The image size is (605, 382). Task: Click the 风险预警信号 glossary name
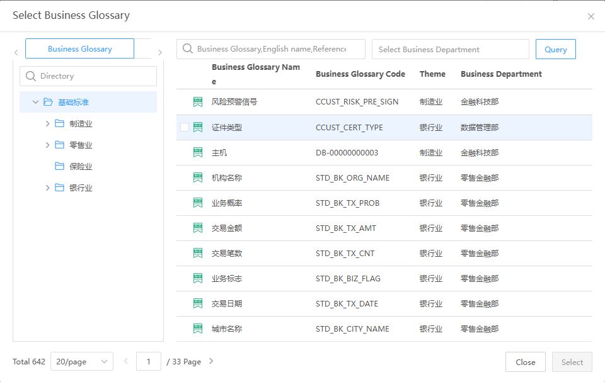[234, 102]
